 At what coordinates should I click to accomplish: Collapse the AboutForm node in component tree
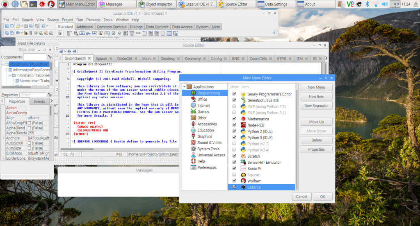coord(3,64)
